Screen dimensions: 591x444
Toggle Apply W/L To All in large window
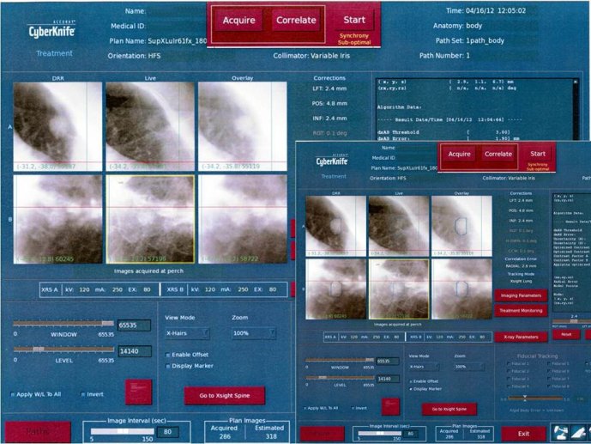pyautogui.click(x=13, y=394)
